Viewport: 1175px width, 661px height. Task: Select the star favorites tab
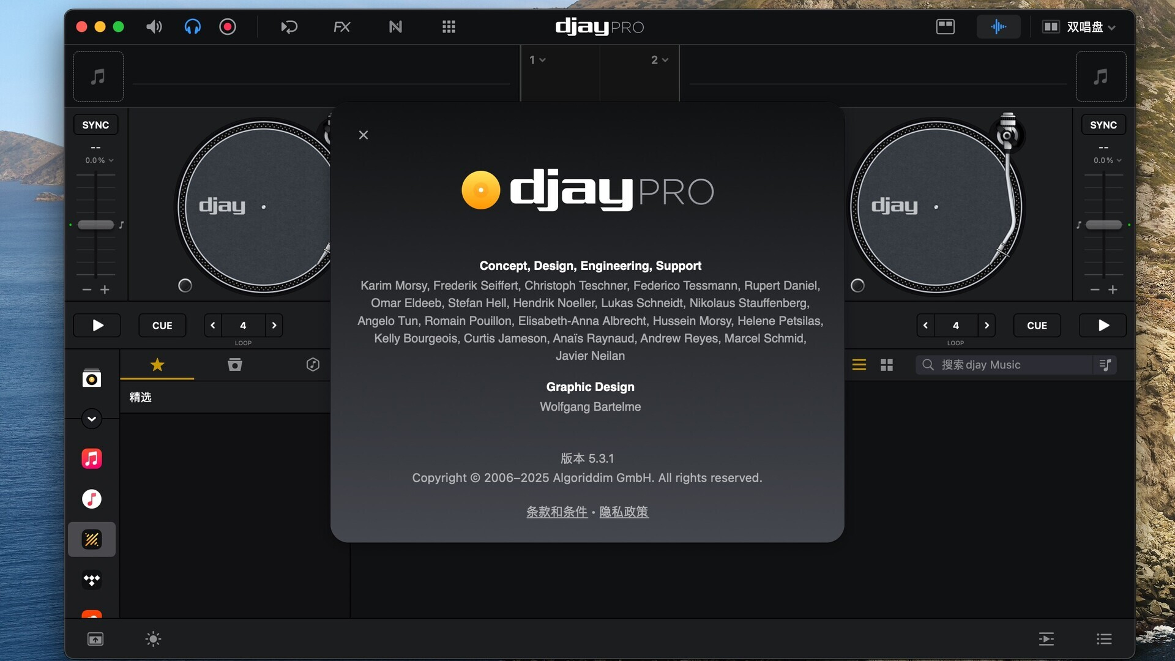click(157, 365)
